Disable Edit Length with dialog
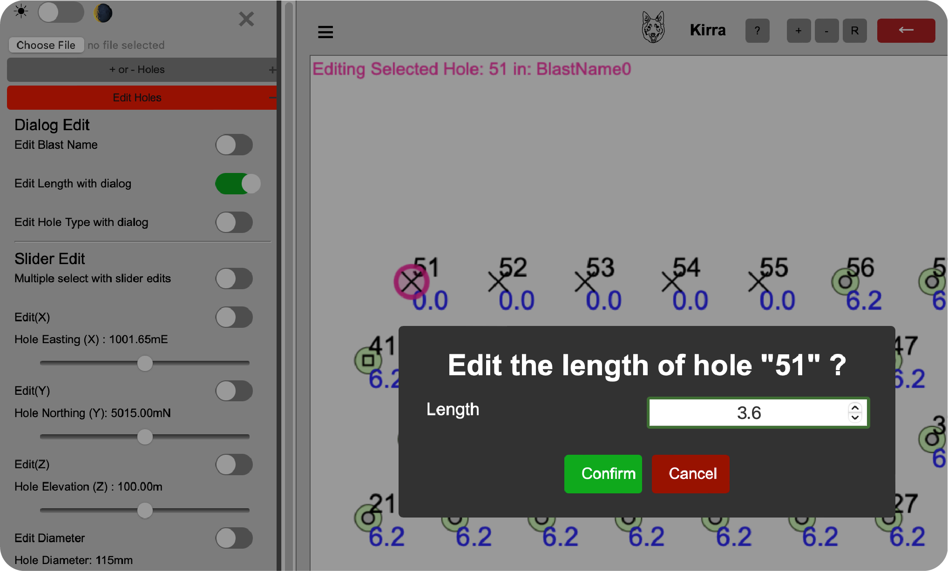 (x=237, y=184)
